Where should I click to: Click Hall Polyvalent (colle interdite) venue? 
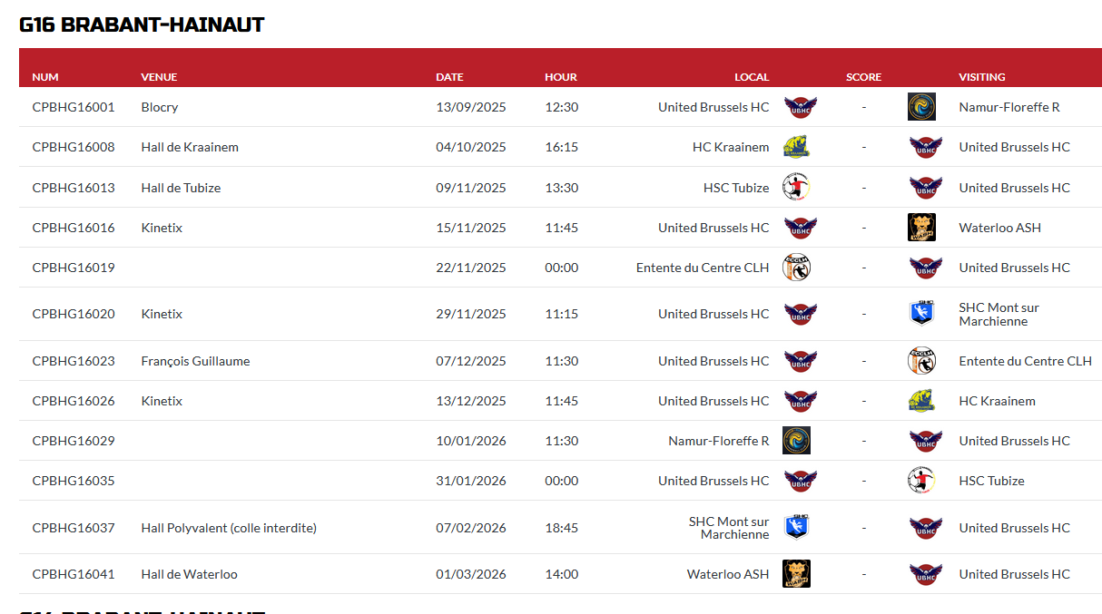[x=229, y=528]
